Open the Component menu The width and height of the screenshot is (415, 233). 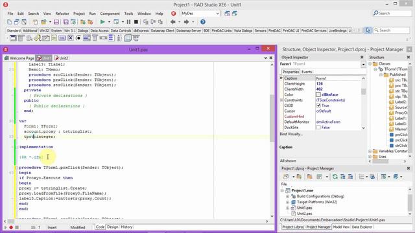110,14
